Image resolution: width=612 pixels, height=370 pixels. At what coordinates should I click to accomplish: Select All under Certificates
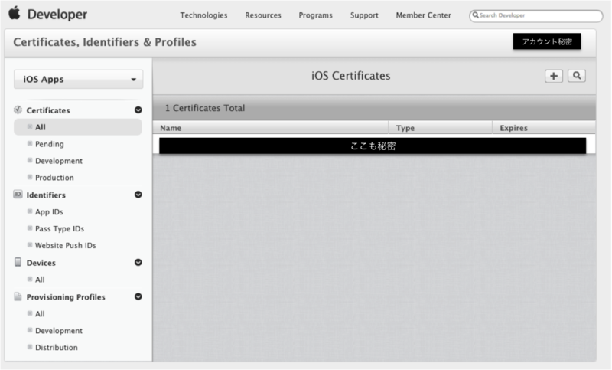click(78, 127)
